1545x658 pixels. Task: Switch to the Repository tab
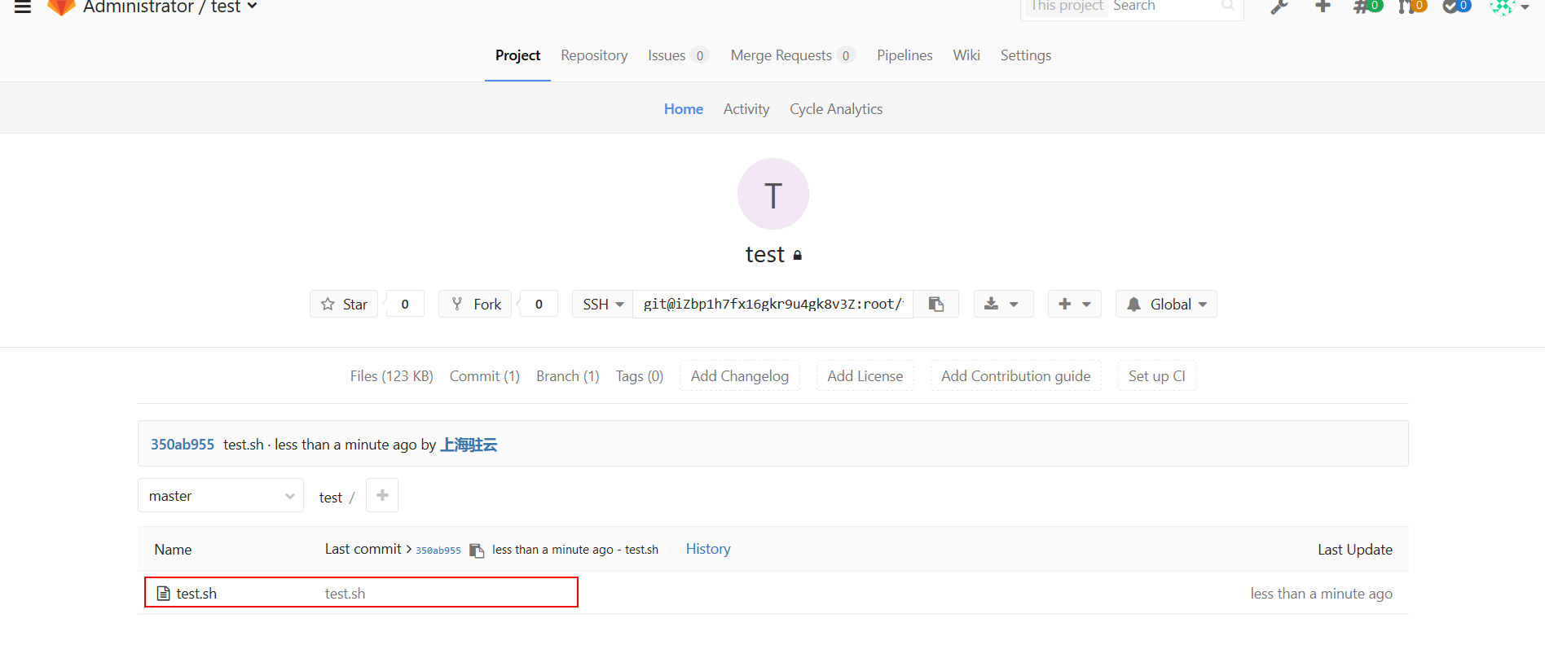tap(594, 55)
